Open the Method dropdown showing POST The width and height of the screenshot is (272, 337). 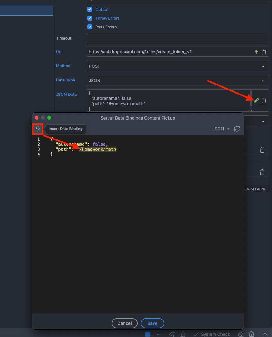point(178,66)
